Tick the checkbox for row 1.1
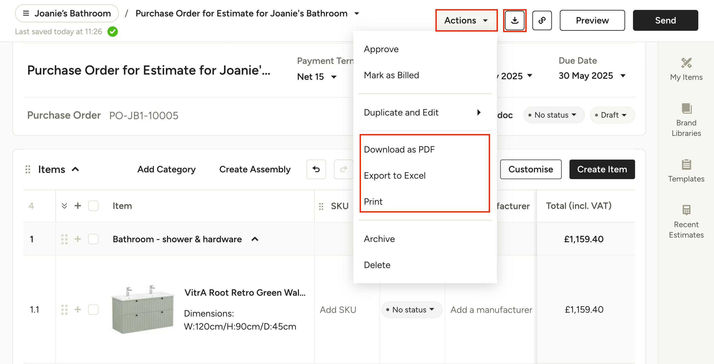714x364 pixels. tap(93, 310)
